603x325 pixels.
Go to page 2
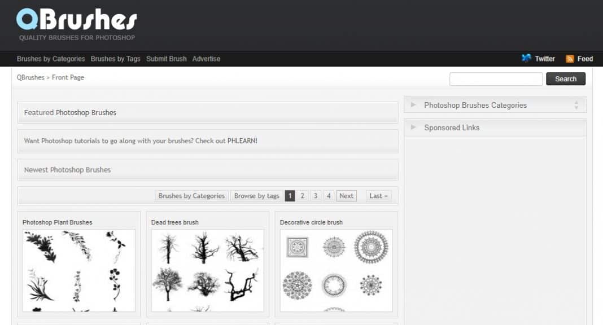tap(302, 196)
